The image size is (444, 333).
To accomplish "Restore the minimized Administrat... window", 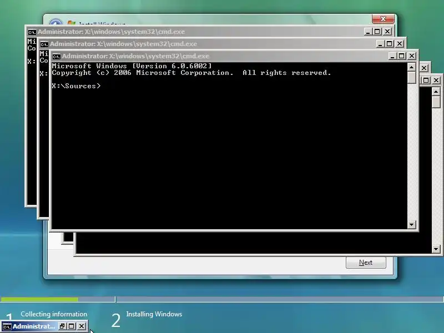I will point(62,326).
